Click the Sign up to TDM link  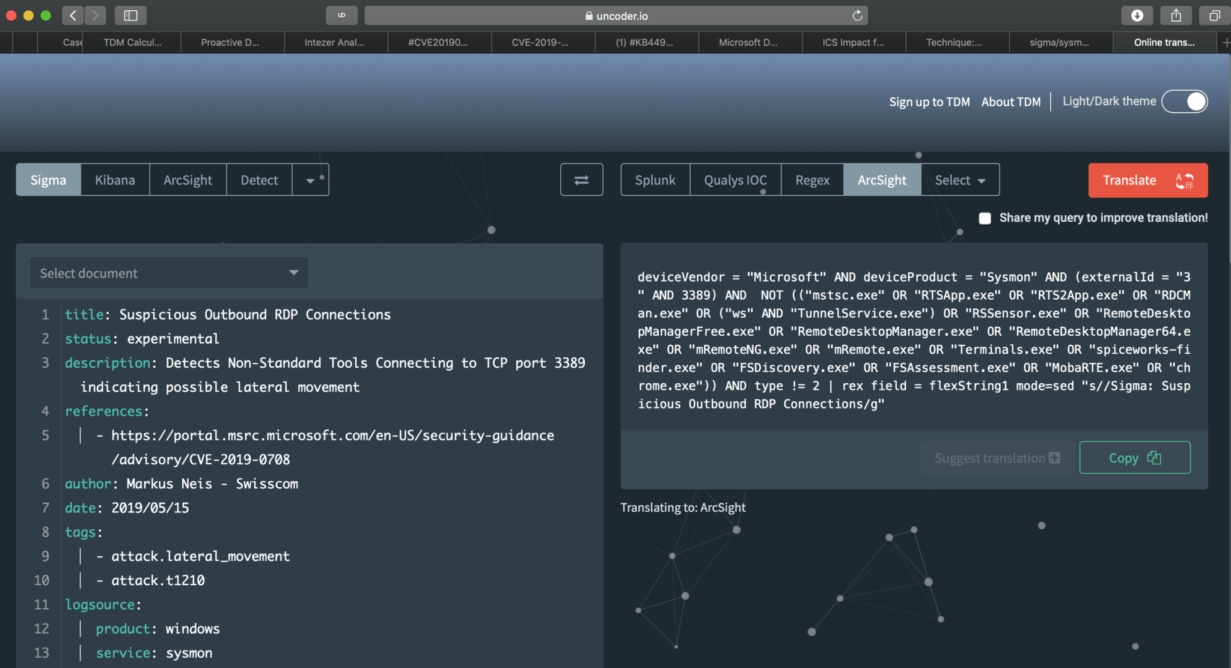929,102
